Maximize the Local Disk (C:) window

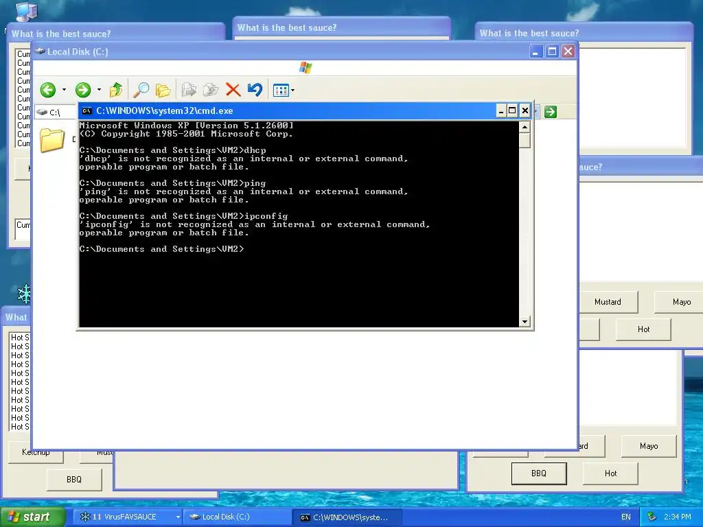point(552,51)
